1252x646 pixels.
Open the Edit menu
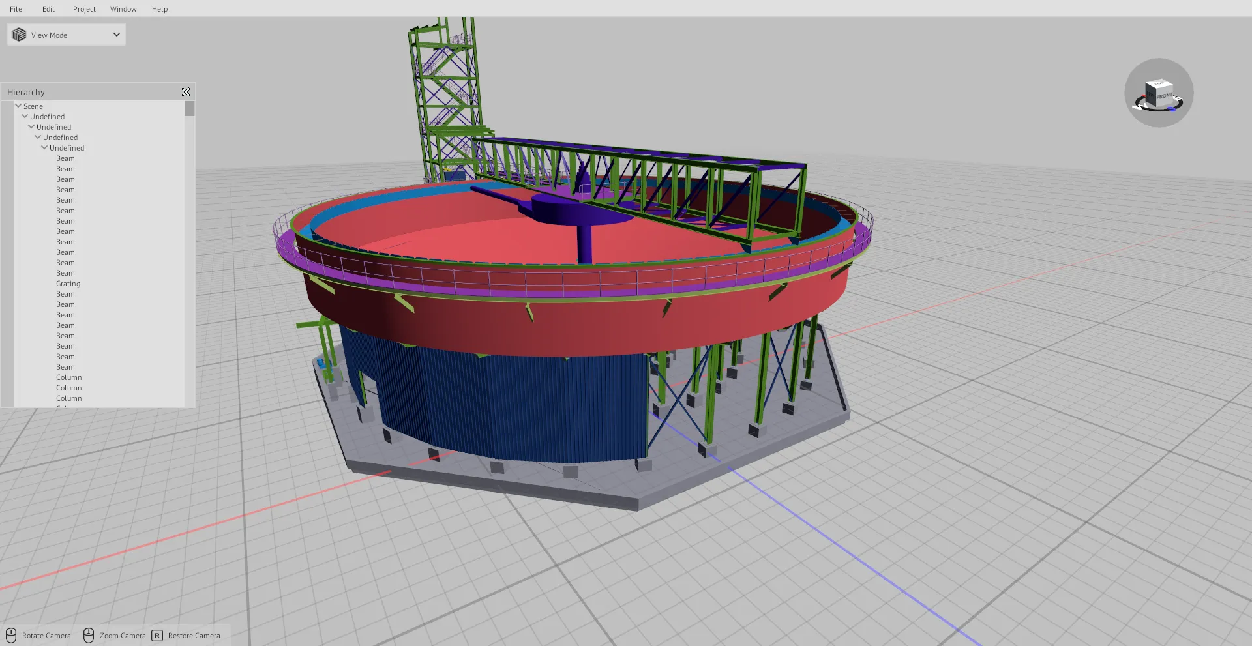(x=48, y=9)
